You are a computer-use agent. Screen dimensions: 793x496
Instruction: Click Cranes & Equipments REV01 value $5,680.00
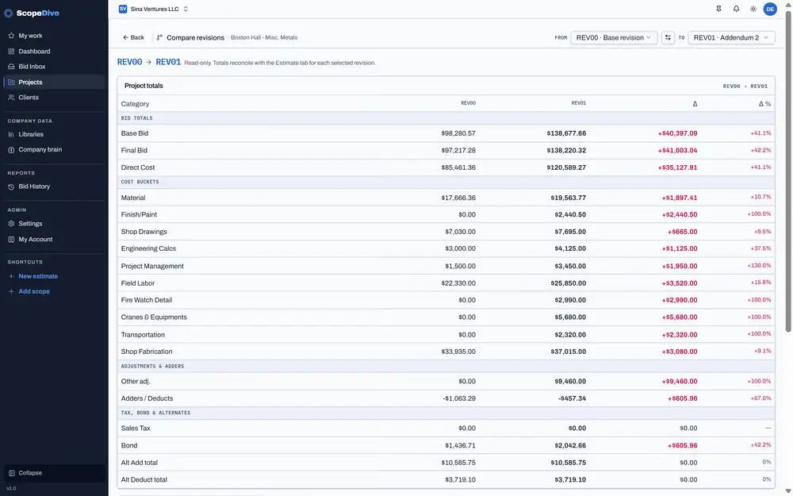tap(570, 317)
